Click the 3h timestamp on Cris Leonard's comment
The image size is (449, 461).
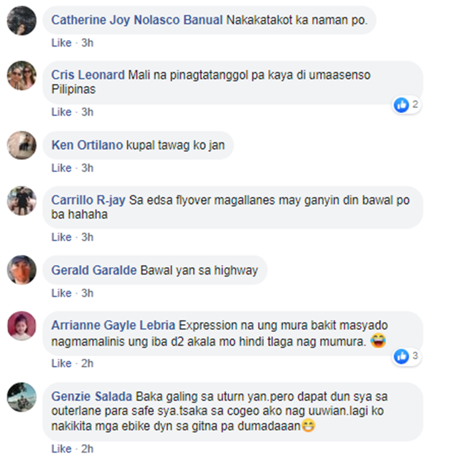pos(87,112)
